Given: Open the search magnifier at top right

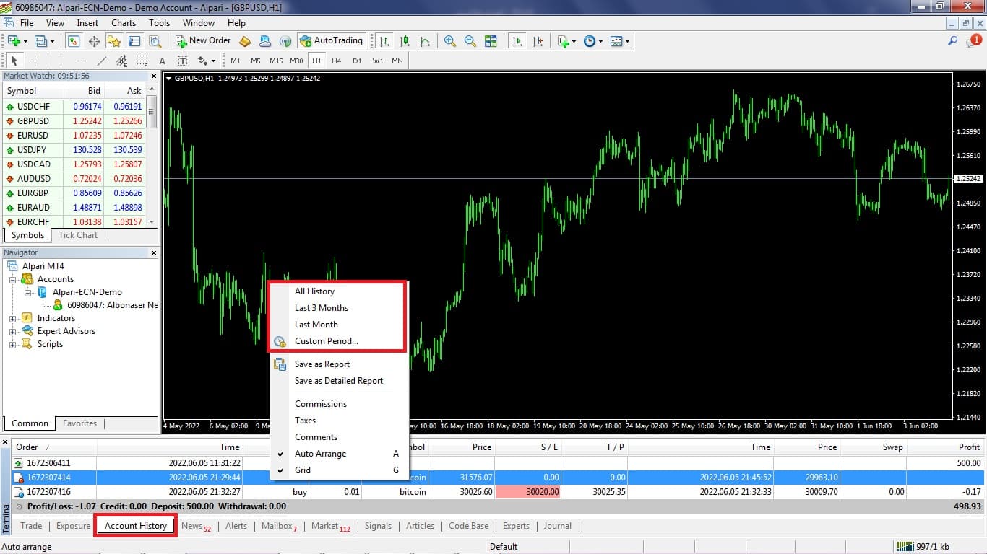Looking at the screenshot, I should point(953,41).
